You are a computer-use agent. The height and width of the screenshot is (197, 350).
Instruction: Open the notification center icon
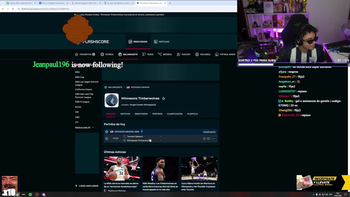pyautogui.click(x=345, y=195)
